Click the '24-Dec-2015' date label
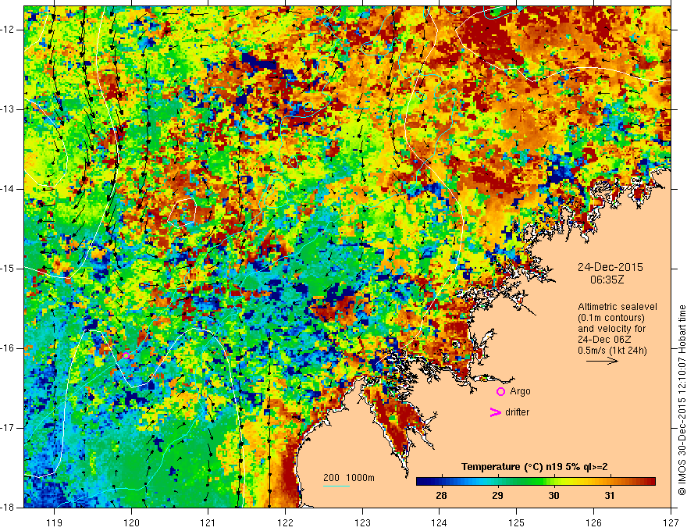This screenshot has width=687, height=531. [x=610, y=267]
